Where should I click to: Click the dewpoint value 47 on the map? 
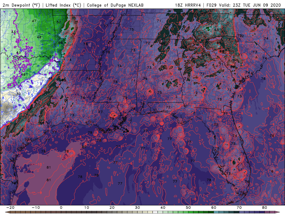point(34,21)
